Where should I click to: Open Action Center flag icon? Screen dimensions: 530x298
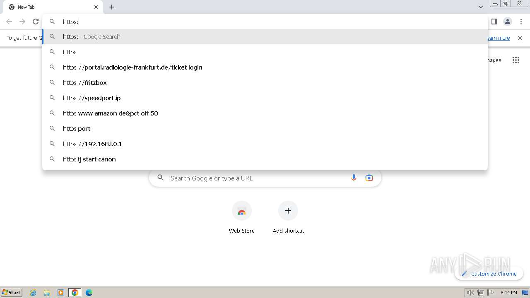tap(491, 293)
